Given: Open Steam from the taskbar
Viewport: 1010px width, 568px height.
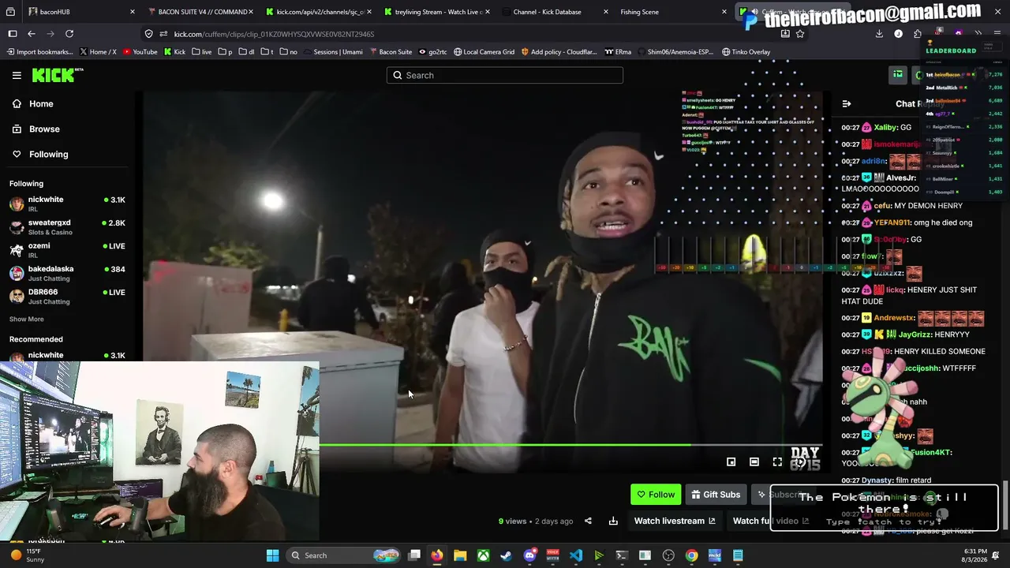Looking at the screenshot, I should (x=507, y=555).
